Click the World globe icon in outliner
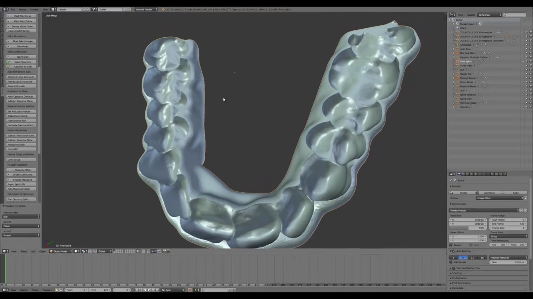 (458, 28)
